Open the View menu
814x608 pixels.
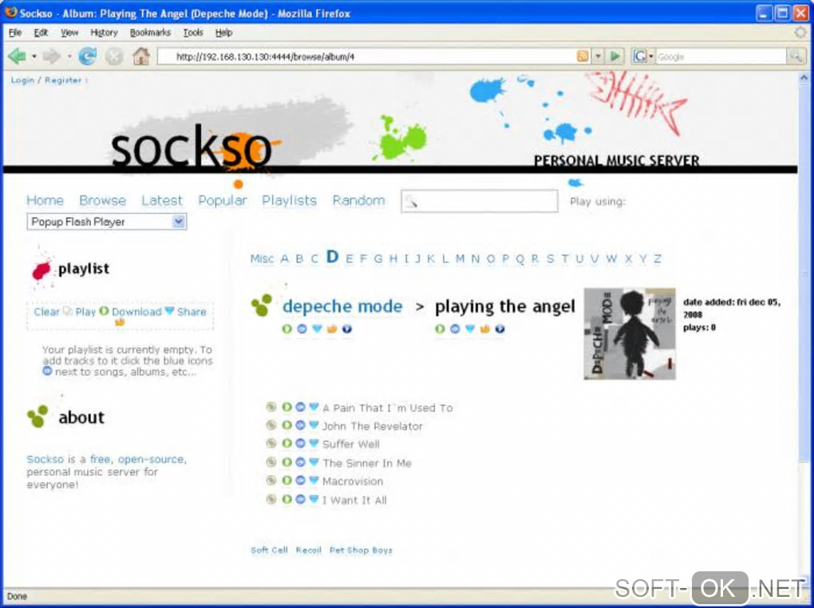coord(69,33)
